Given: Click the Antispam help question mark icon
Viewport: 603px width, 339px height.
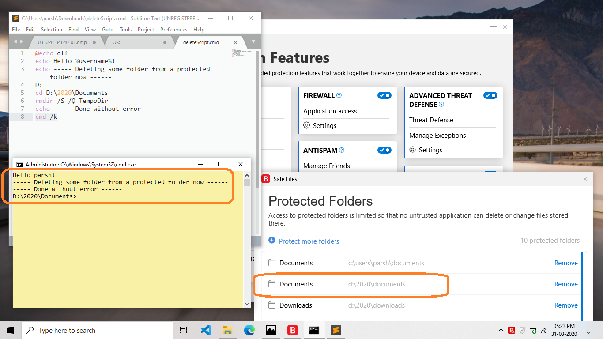Looking at the screenshot, I should click(x=342, y=150).
